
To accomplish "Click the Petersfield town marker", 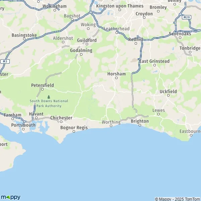I will [x=43, y=89].
